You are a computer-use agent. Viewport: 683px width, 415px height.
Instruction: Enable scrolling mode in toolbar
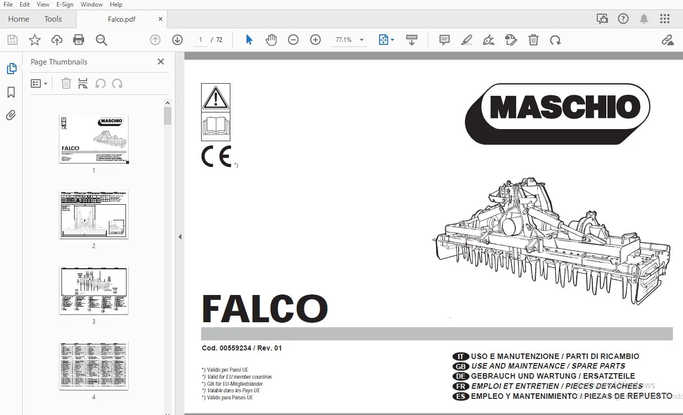412,40
